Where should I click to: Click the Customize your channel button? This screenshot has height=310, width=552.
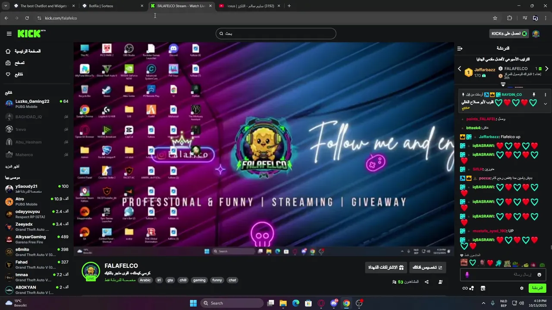click(427, 267)
